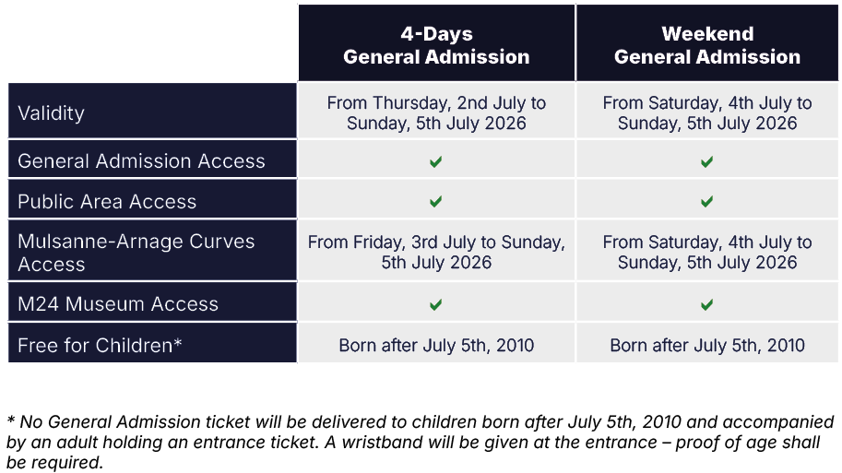Click the Public Area Access checkmark under 4-Days
The width and height of the screenshot is (842, 473).
[x=436, y=202]
